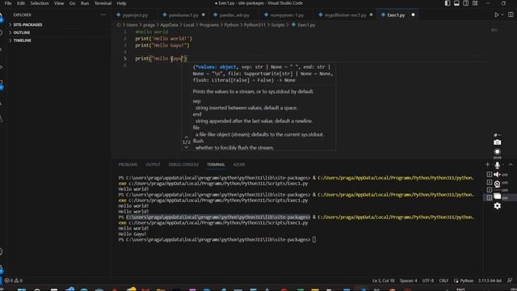Viewport: 517px width, 291px height.
Task: Open the recorder folder icon
Action: tap(498, 196)
